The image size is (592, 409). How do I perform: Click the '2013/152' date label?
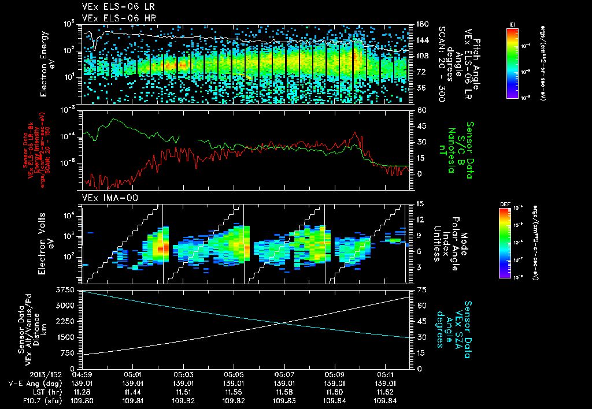46,375
